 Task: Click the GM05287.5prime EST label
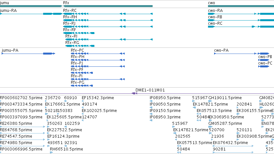[225, 124]
